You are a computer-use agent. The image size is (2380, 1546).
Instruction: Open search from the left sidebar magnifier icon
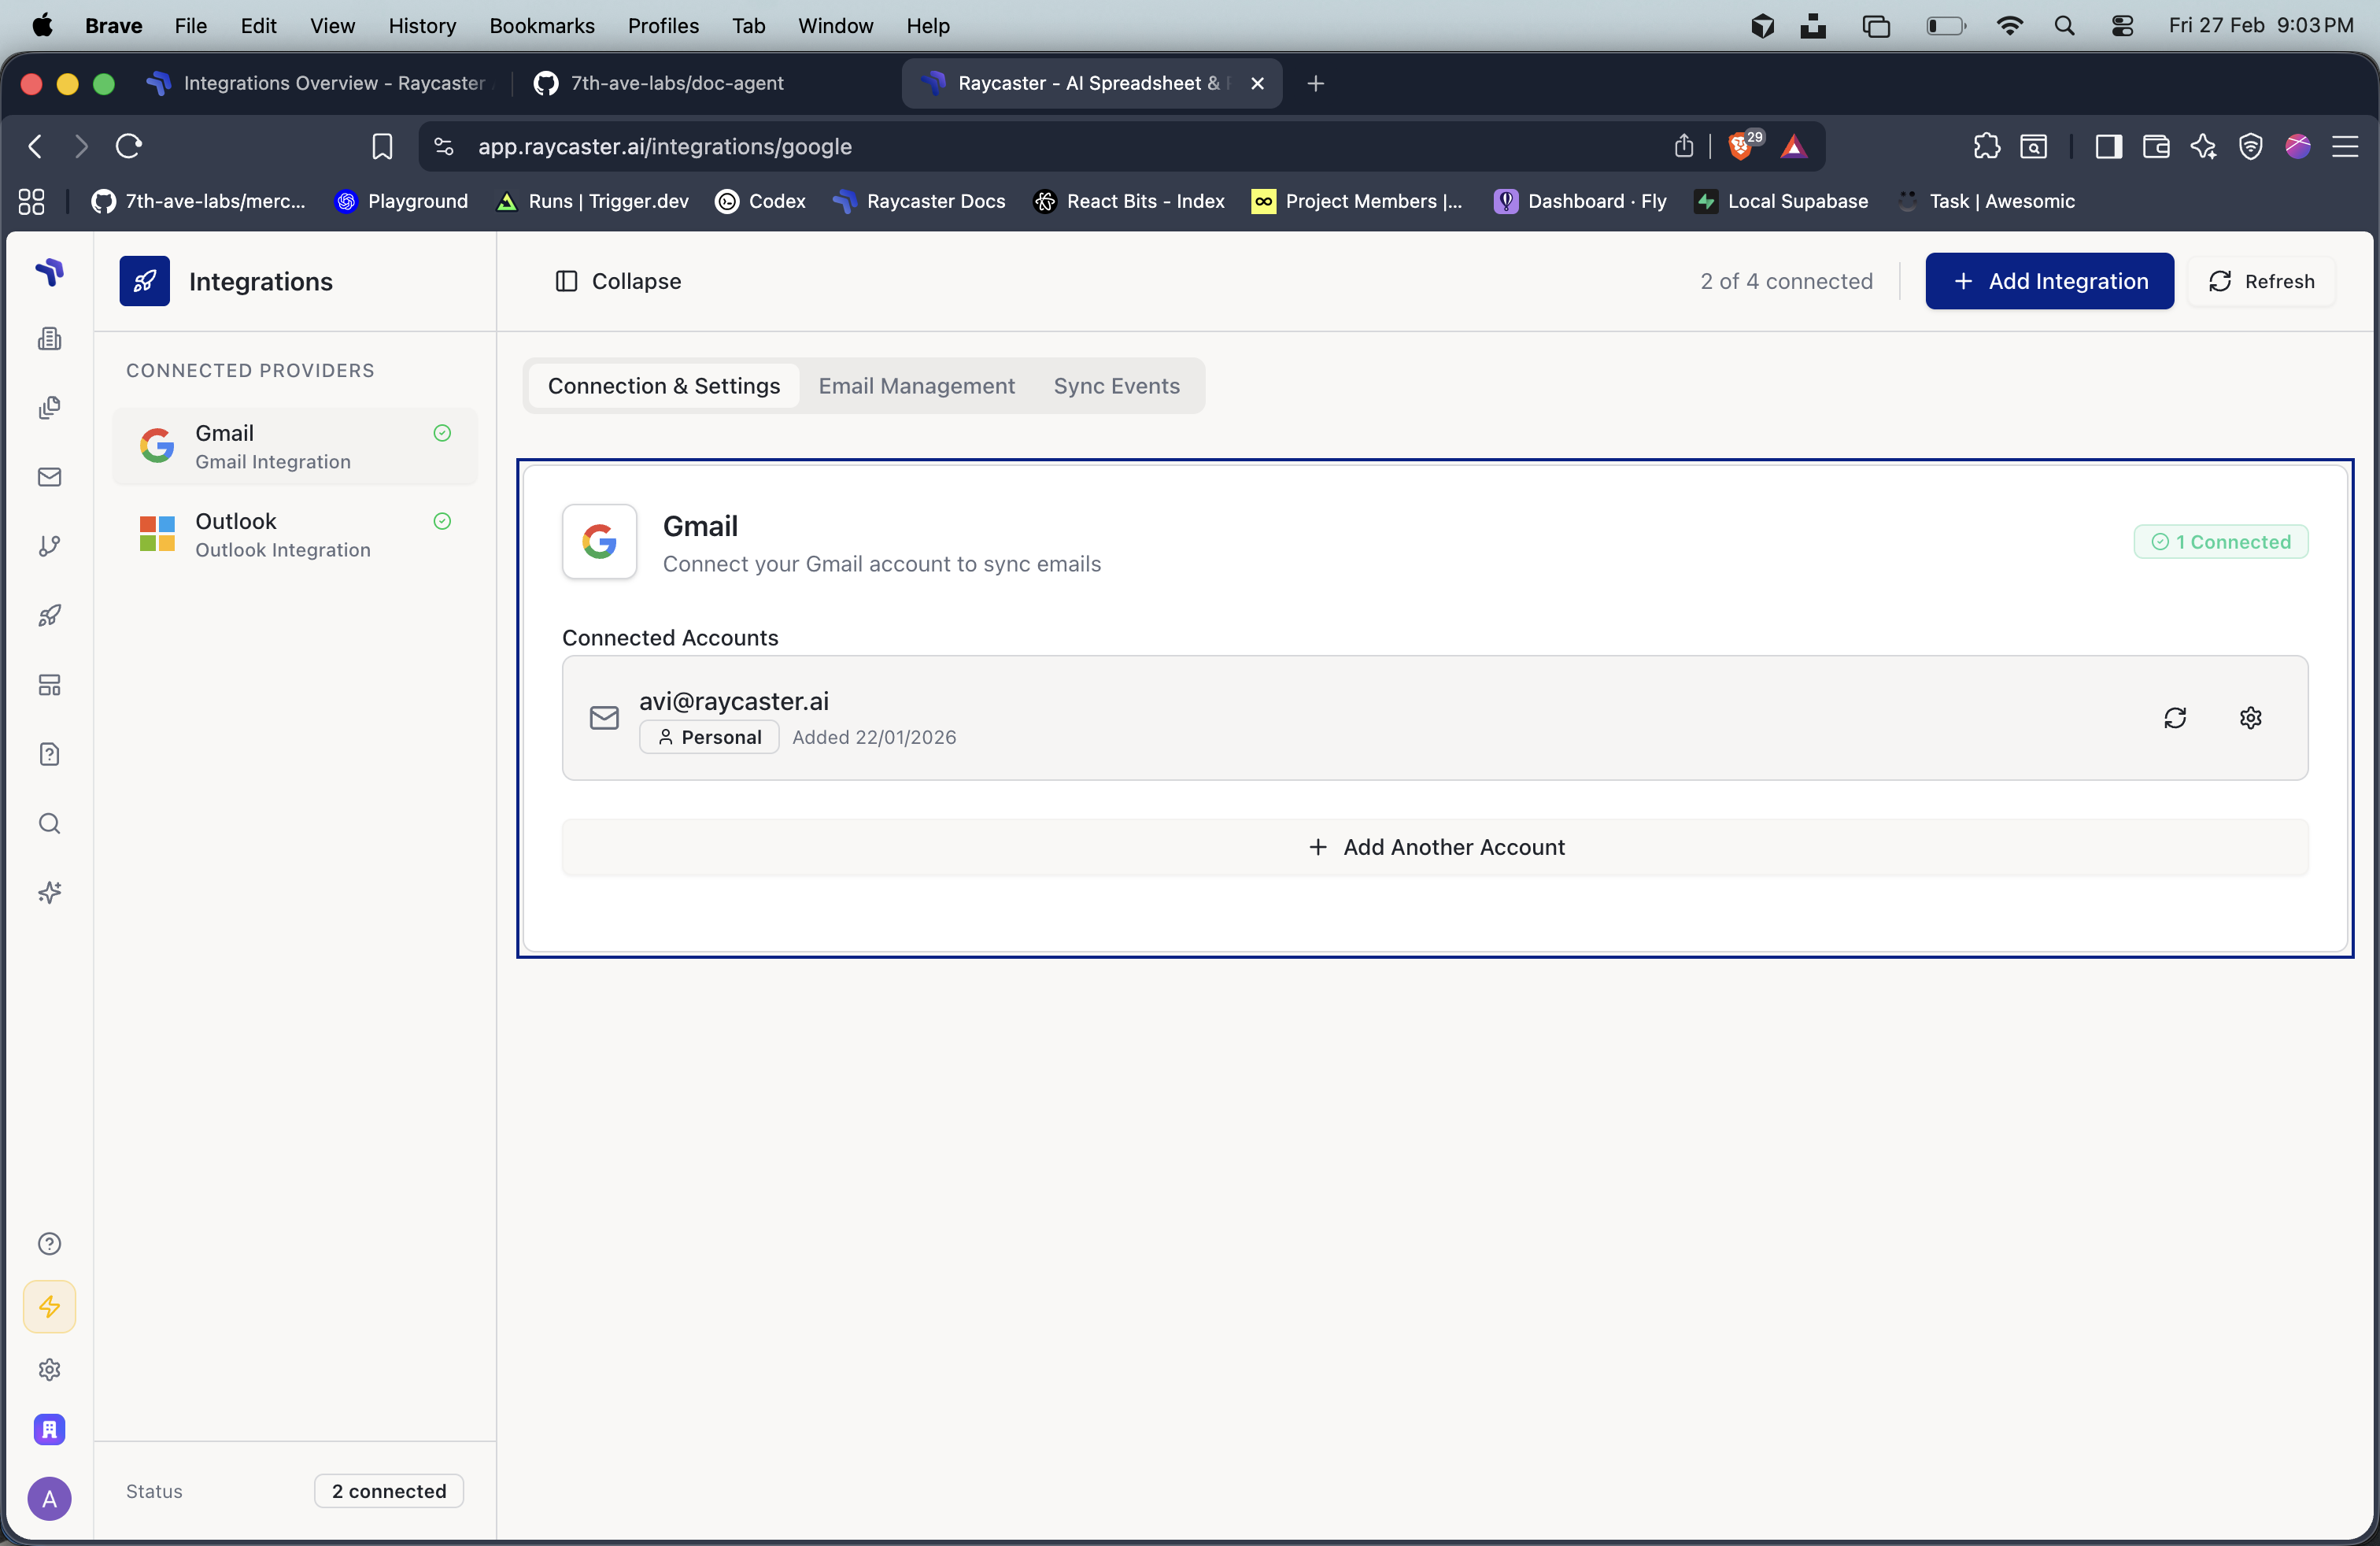pyautogui.click(x=49, y=823)
